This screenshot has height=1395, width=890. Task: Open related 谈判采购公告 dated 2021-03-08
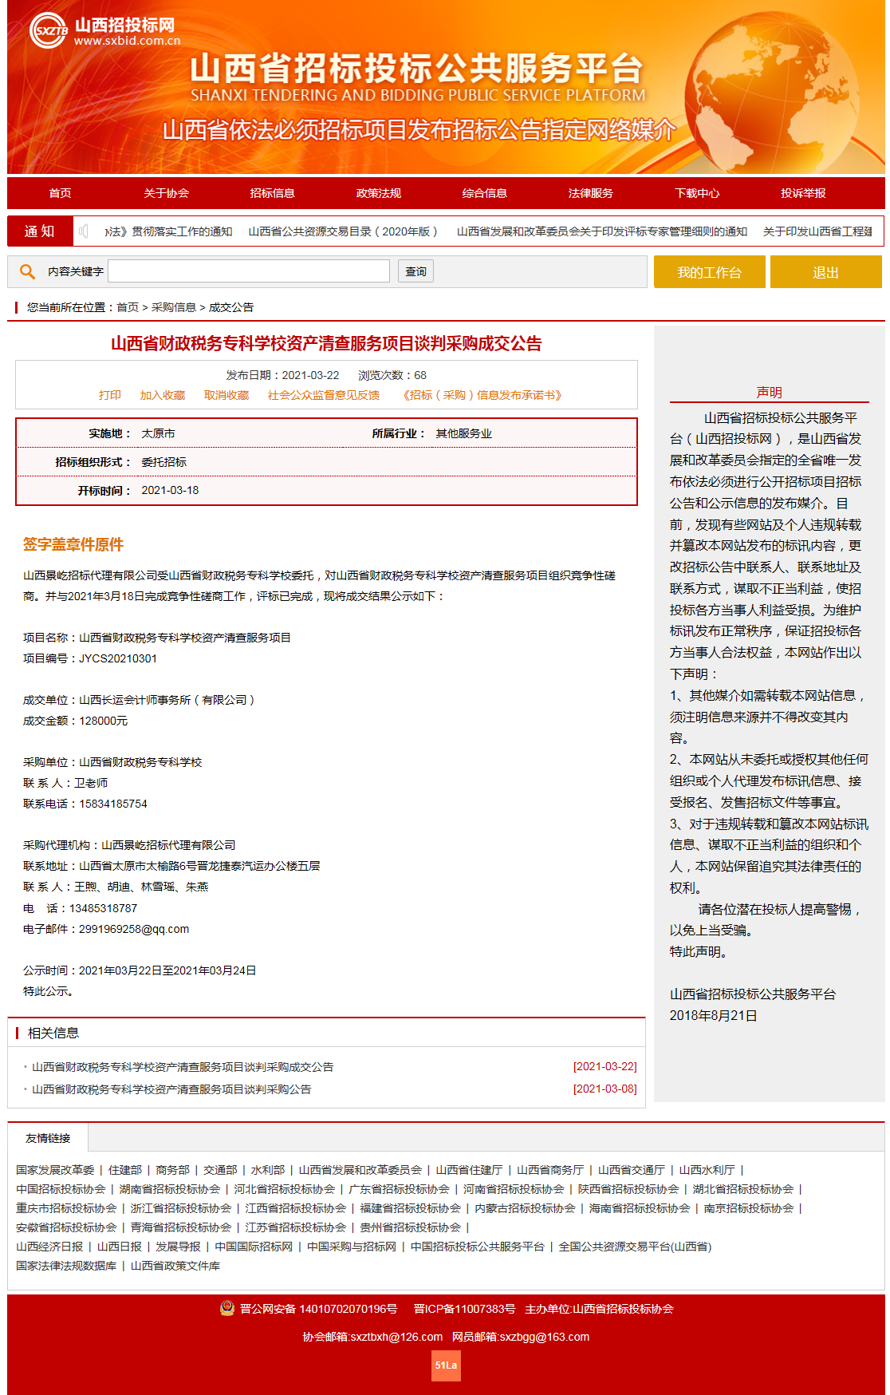click(x=171, y=1089)
